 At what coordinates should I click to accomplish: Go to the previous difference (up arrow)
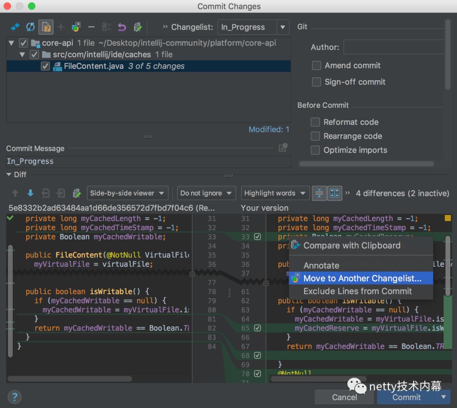point(15,193)
